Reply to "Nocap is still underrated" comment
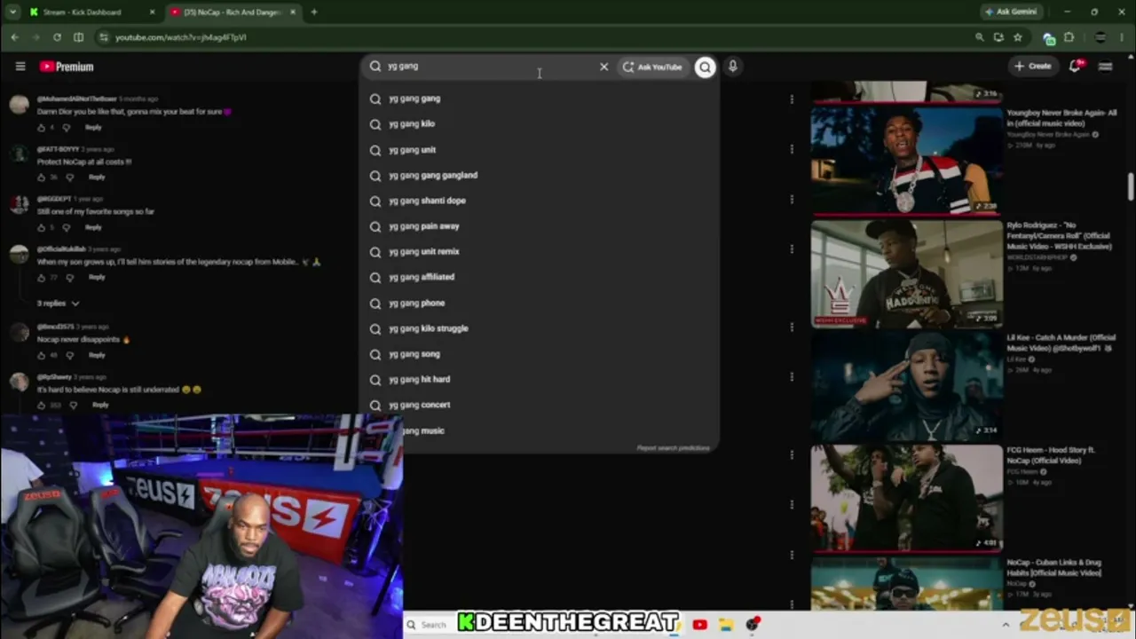The height and width of the screenshot is (639, 1136). point(100,406)
